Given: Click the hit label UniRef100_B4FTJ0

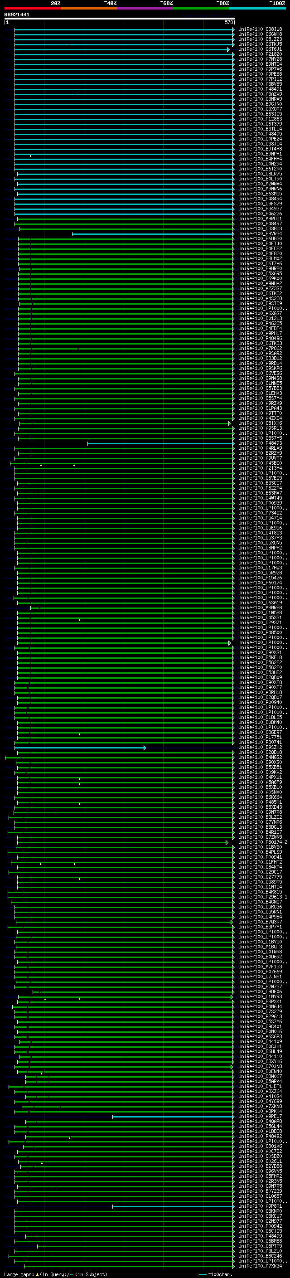Looking at the screenshot, I should pos(260,243).
